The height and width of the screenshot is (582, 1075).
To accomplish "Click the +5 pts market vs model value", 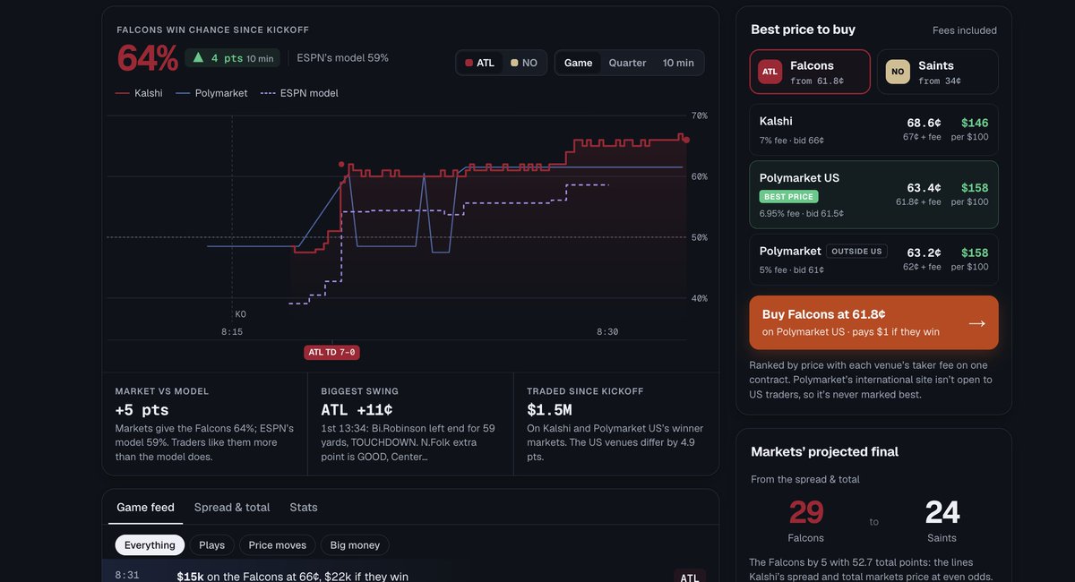I will [142, 410].
